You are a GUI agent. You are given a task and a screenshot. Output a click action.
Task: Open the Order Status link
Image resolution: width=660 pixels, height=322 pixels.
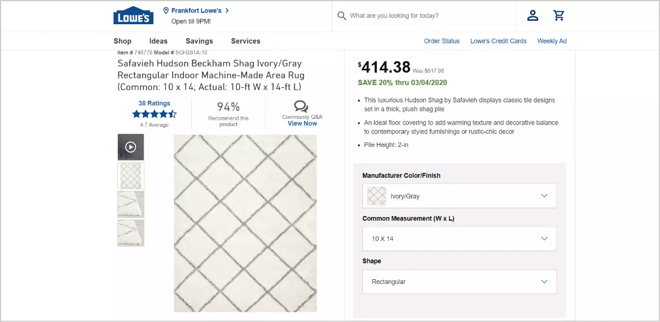[x=442, y=41]
